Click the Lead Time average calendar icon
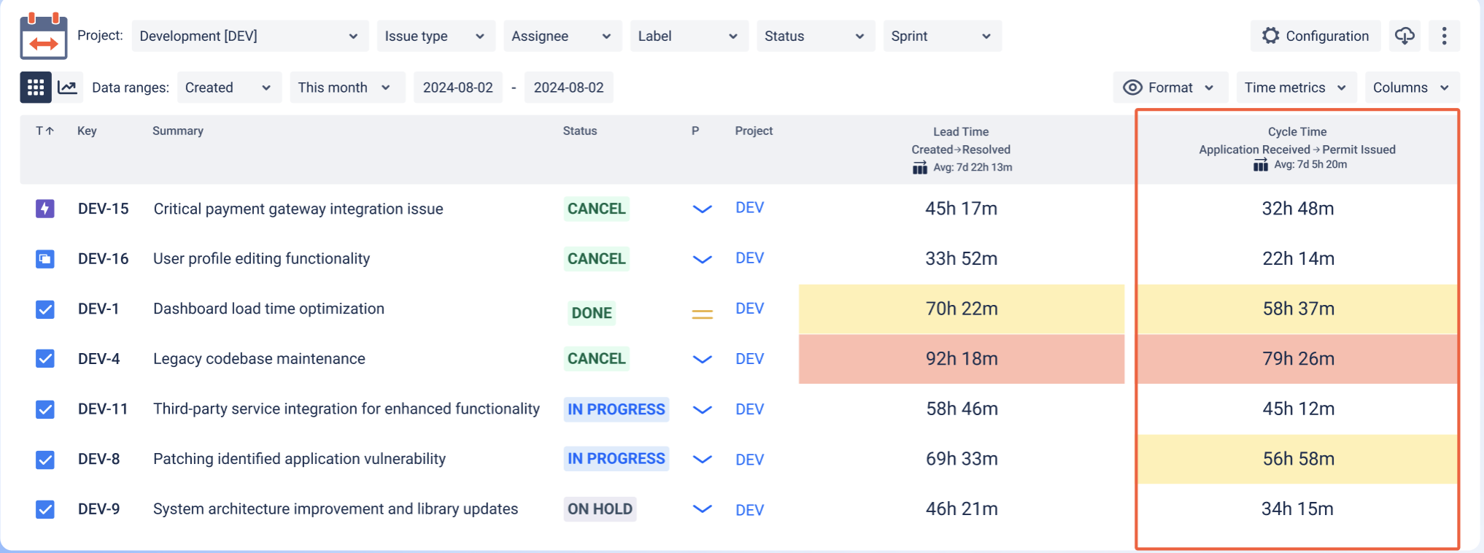1484x553 pixels. [x=920, y=168]
